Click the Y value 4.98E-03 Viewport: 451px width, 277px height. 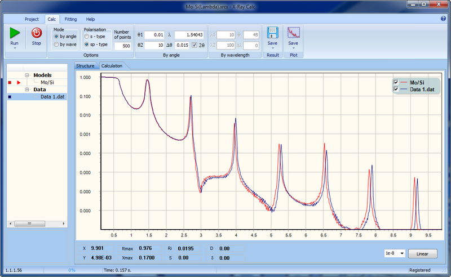coord(101,258)
